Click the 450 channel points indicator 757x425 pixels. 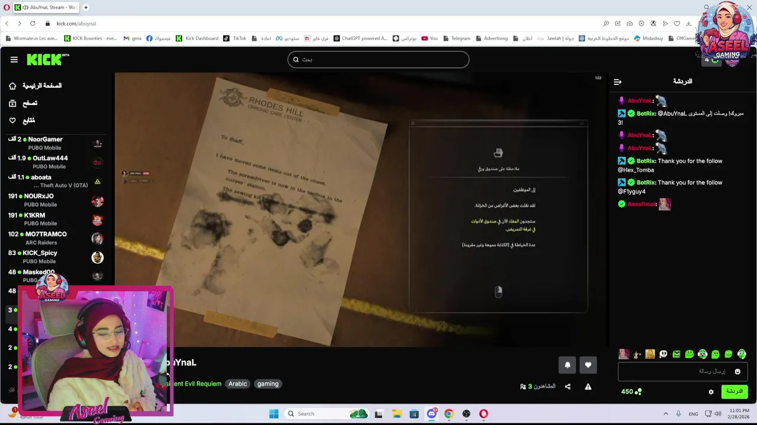[631, 391]
